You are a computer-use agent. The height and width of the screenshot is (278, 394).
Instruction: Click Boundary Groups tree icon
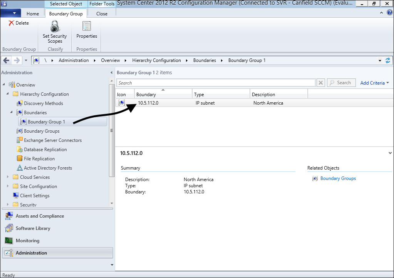(x=19, y=131)
